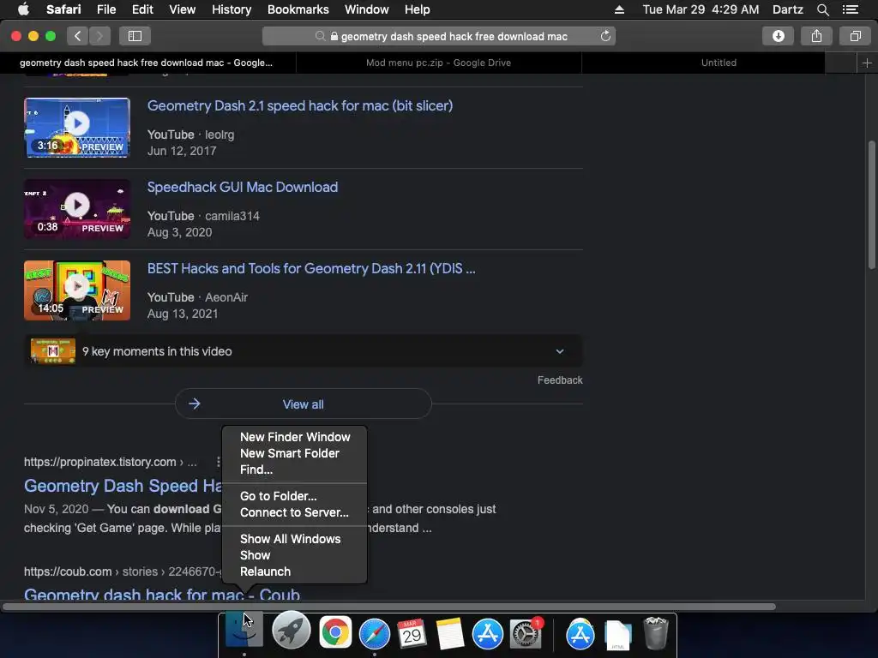Viewport: 878px width, 658px height.
Task: Open Geometry Dash Speed Ha... tistory result
Action: (x=123, y=486)
